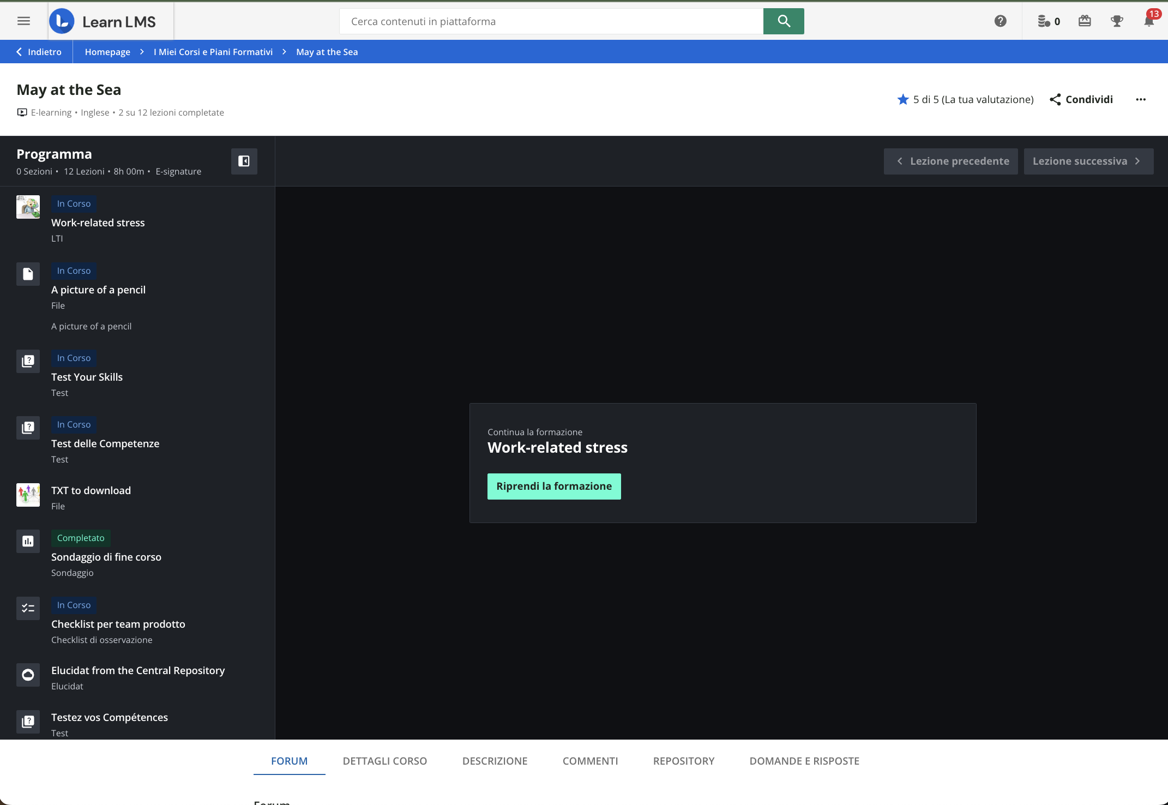This screenshot has width=1168, height=805.
Task: Open the three-dots course options menu
Action: 1141,99
